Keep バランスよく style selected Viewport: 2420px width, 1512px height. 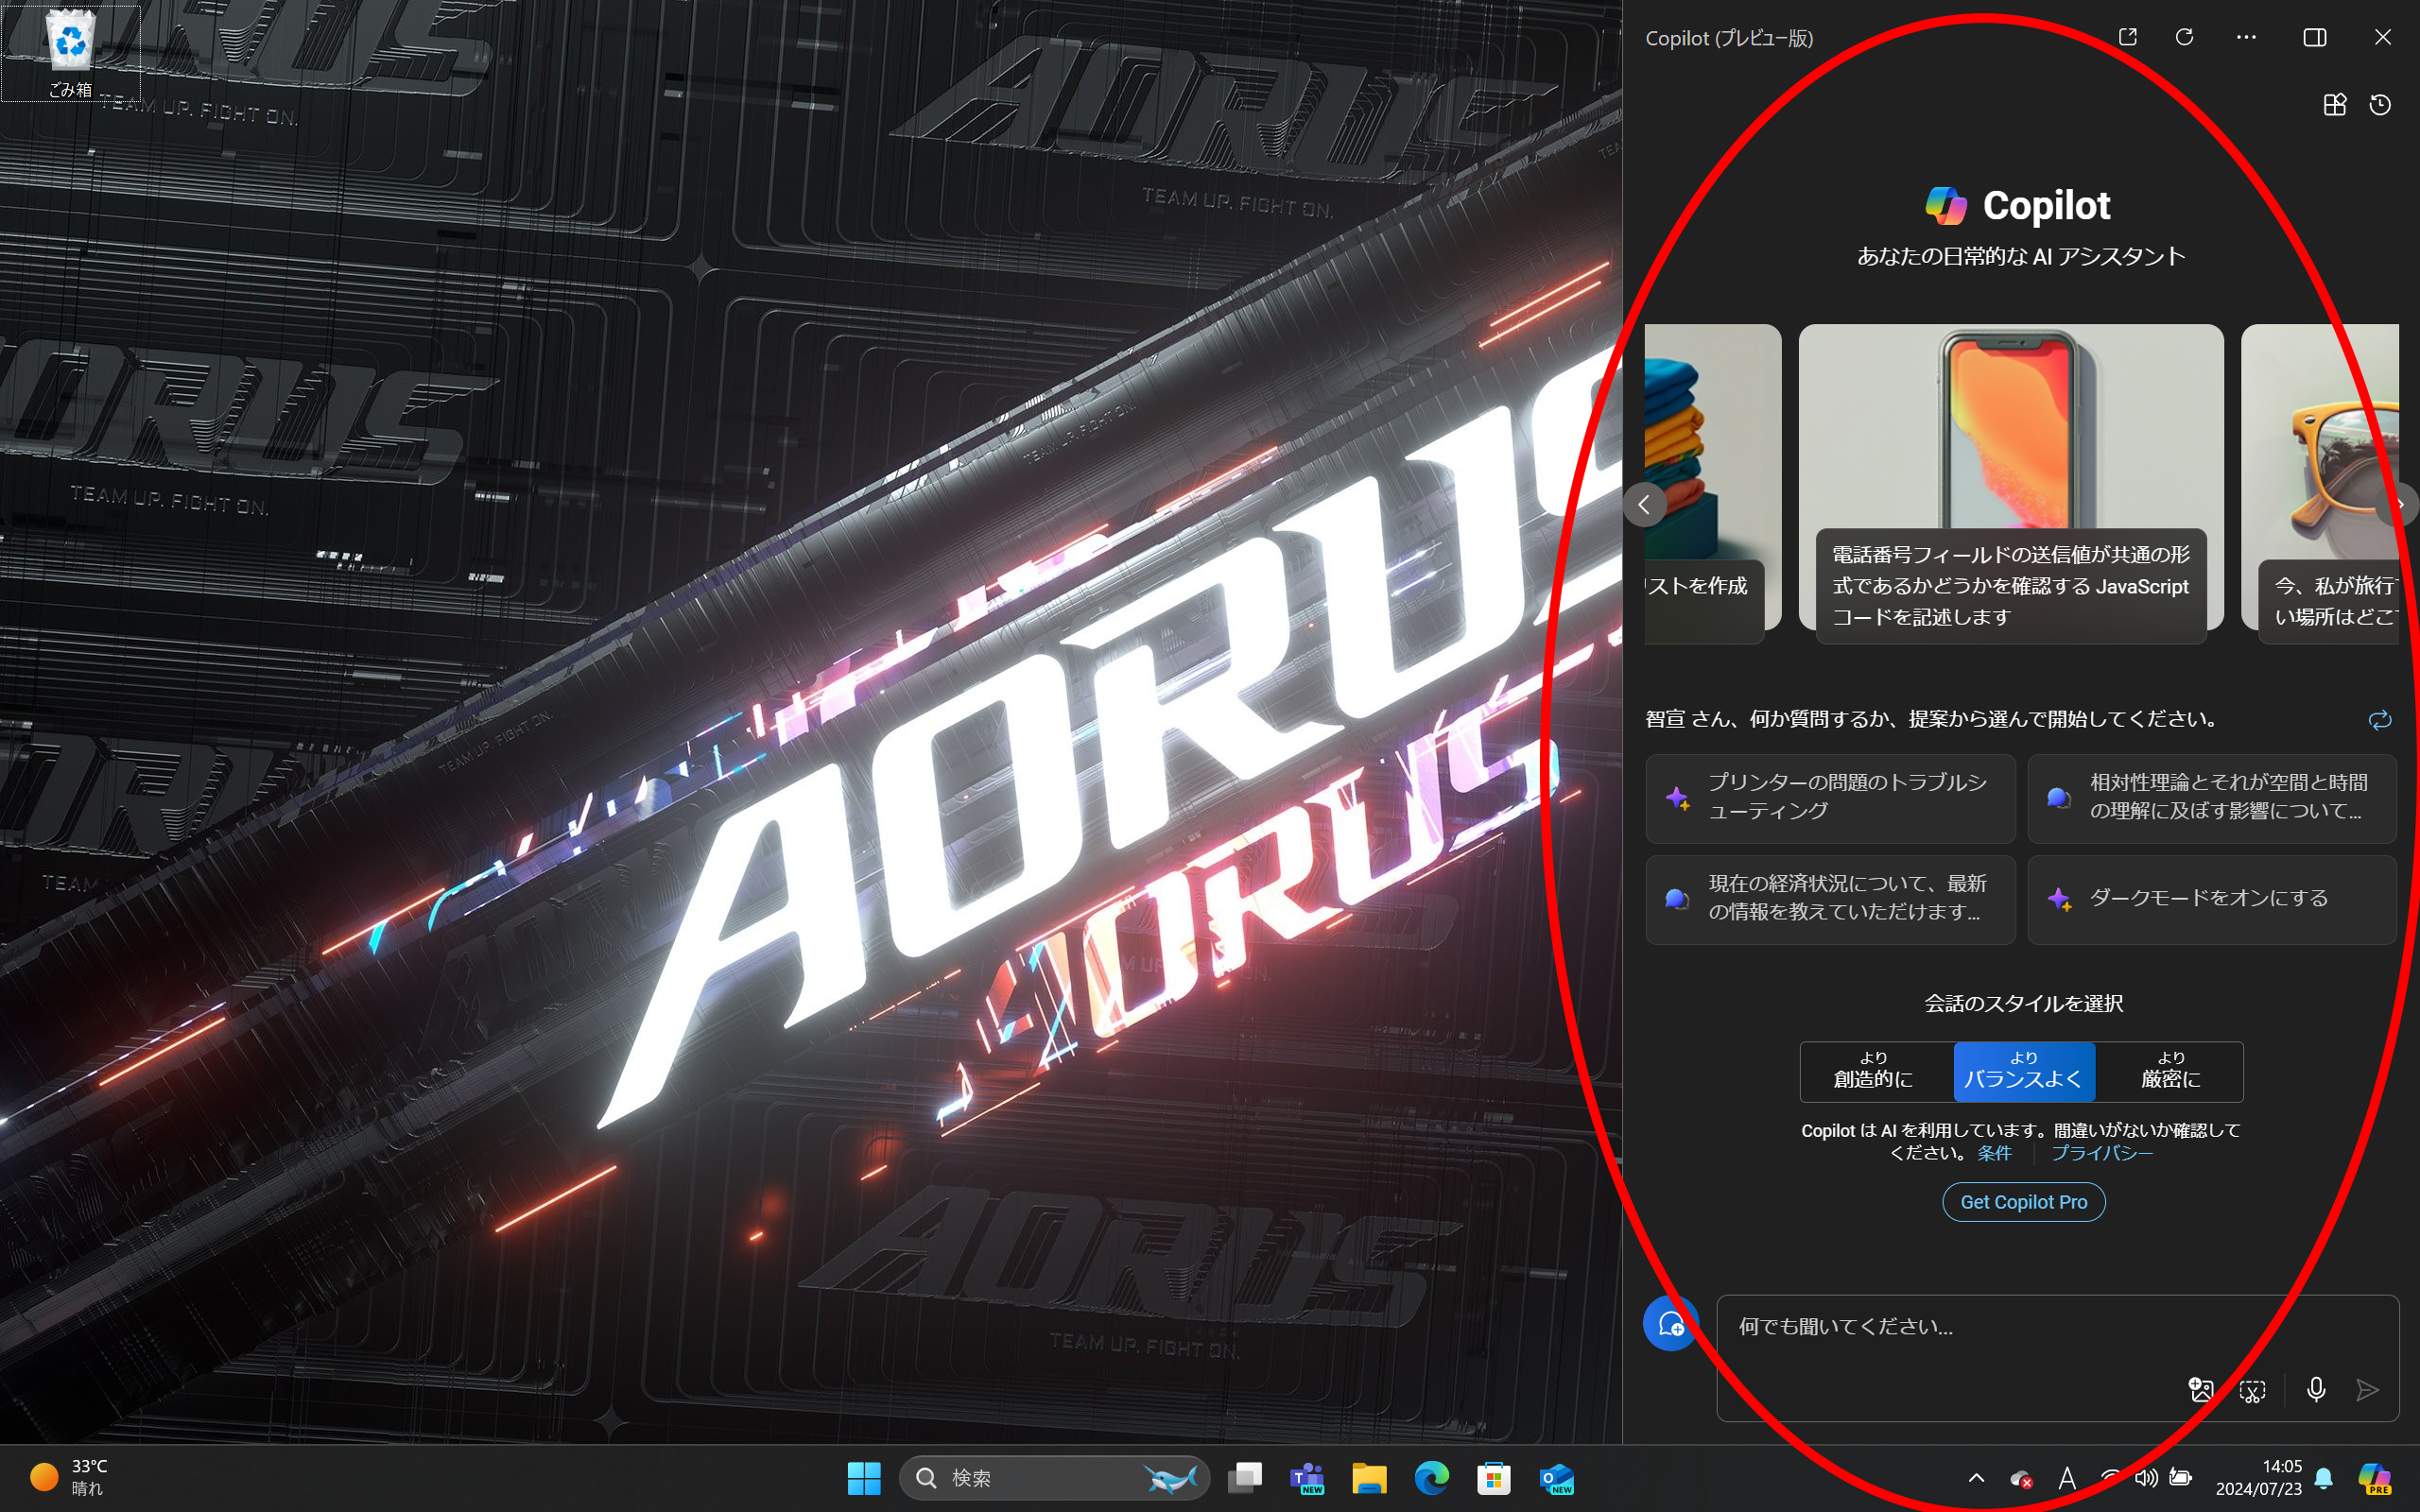pyautogui.click(x=2023, y=1071)
